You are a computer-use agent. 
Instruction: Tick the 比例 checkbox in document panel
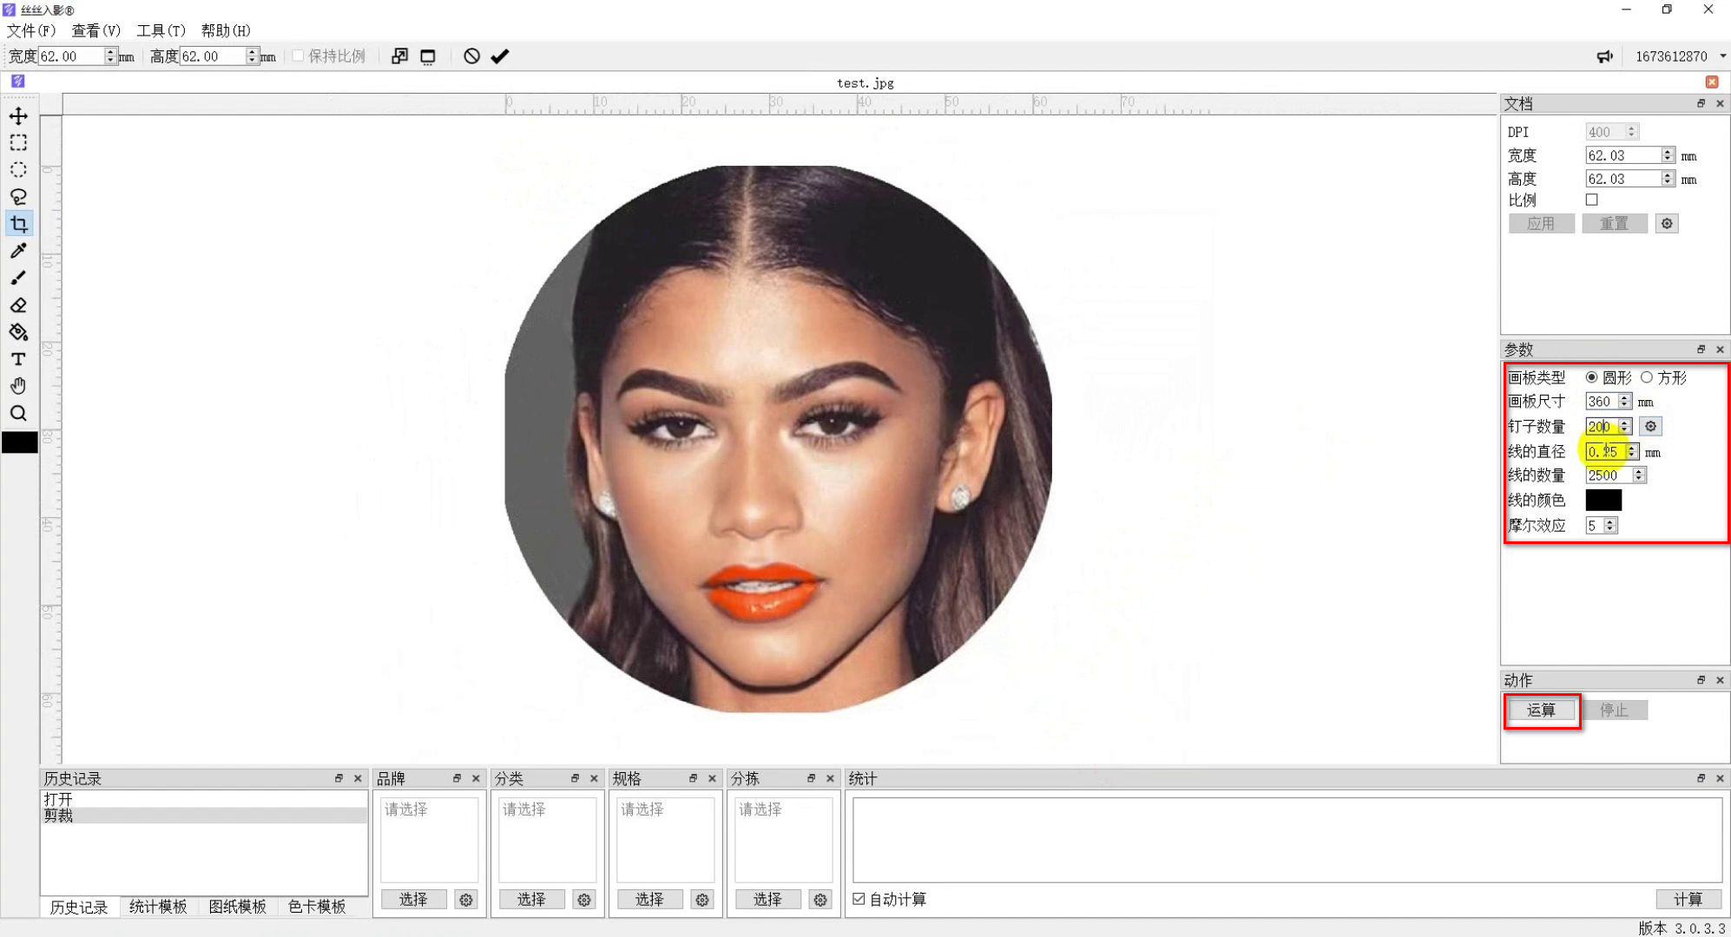point(1591,200)
